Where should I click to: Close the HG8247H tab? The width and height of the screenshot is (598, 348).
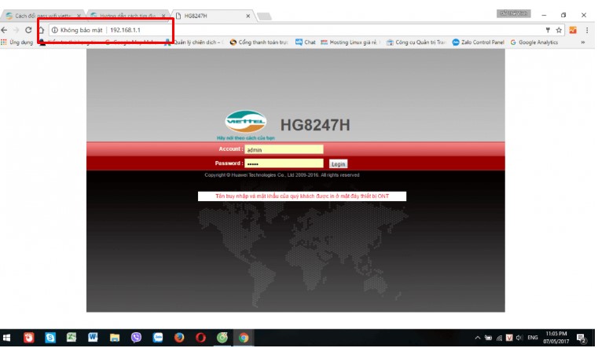[x=248, y=16]
